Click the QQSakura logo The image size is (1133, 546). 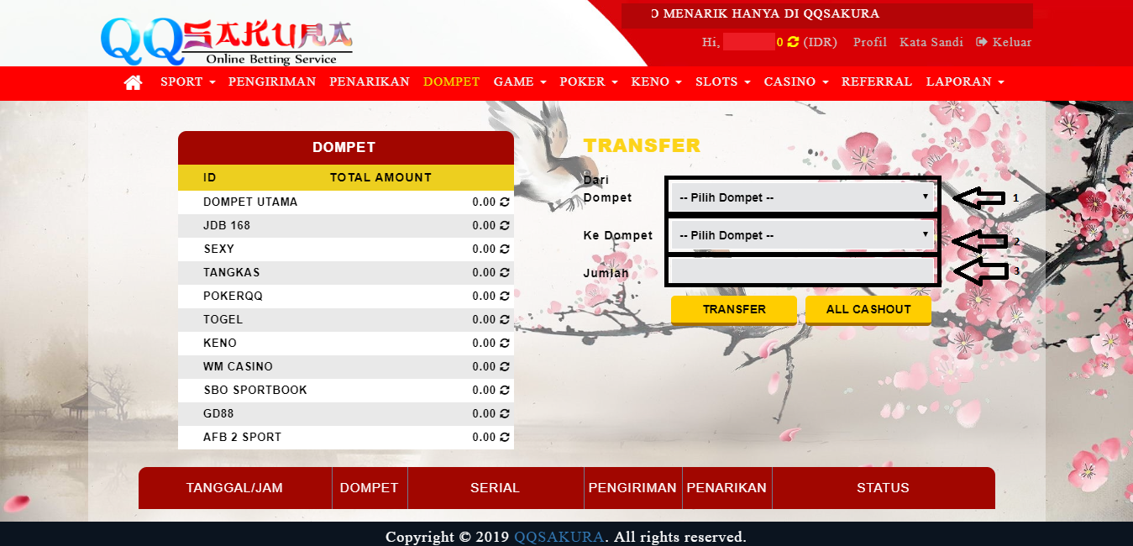(x=227, y=41)
